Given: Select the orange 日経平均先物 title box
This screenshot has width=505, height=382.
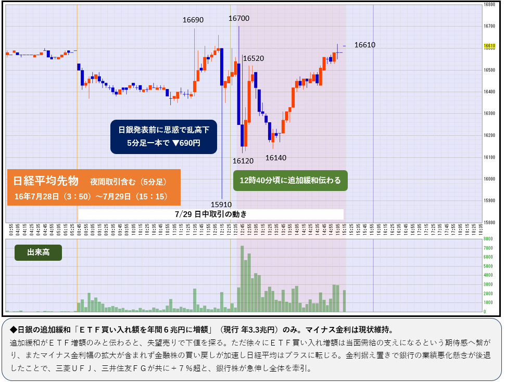Looking at the screenshot, I should 94,187.
